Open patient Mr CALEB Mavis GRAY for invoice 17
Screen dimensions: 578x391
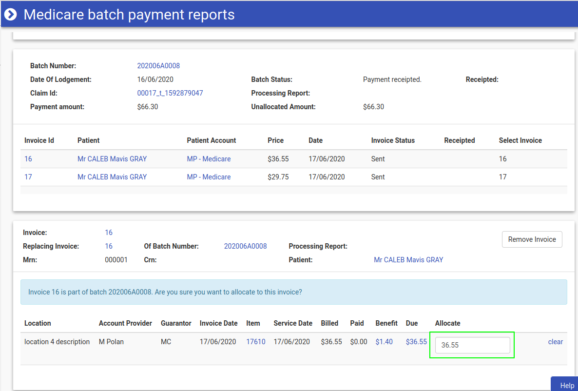coord(112,177)
